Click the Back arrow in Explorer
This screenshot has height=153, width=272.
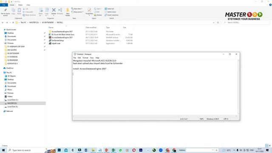point(3,23)
